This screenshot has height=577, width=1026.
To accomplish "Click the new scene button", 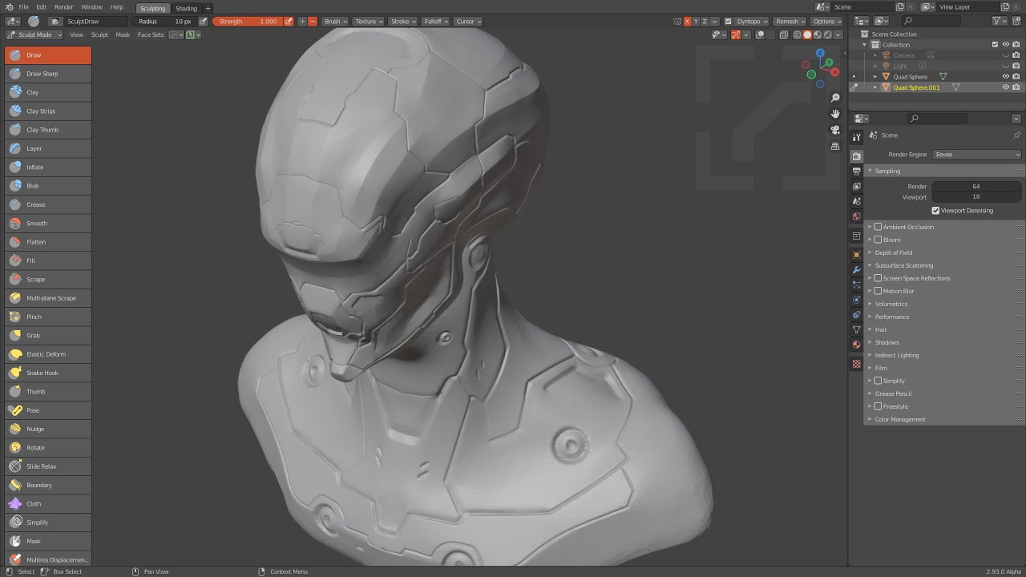I will click(901, 6).
